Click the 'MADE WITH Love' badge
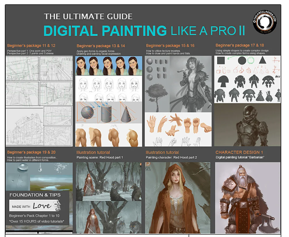This screenshot has height=237, width=289. point(35,206)
